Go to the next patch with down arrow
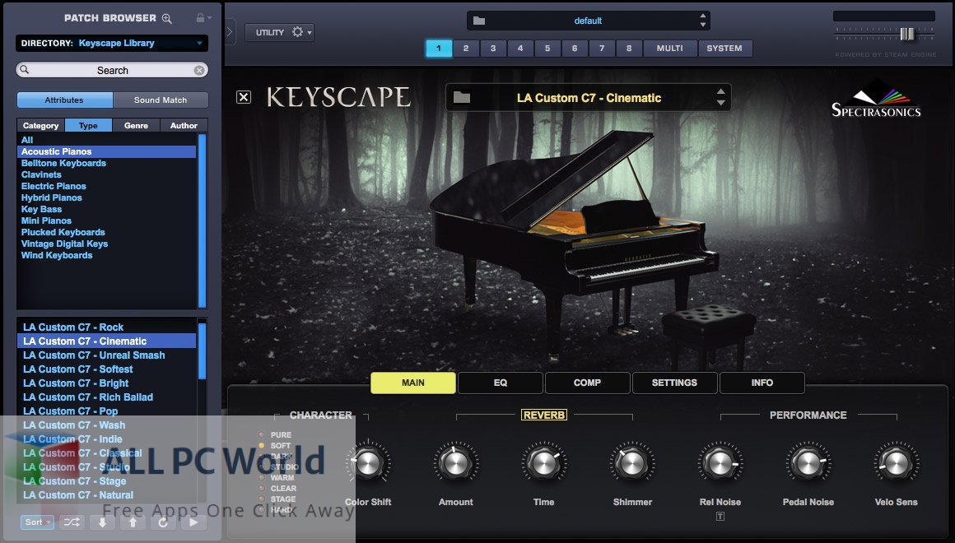 coord(102,522)
